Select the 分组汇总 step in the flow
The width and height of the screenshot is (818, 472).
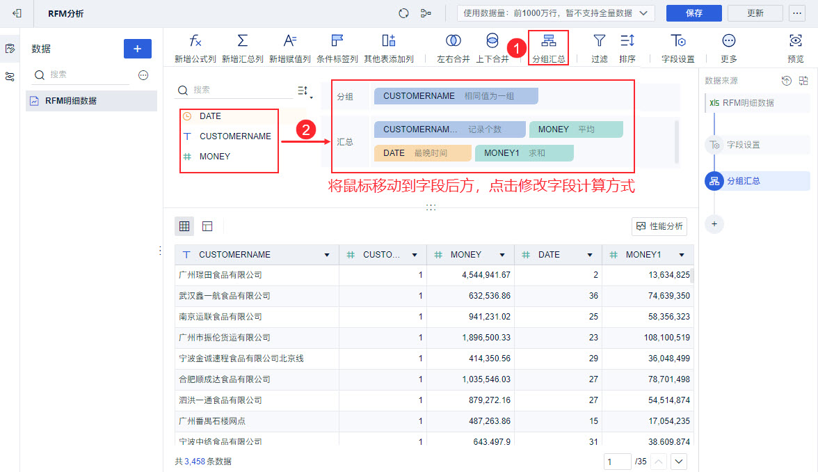point(757,181)
